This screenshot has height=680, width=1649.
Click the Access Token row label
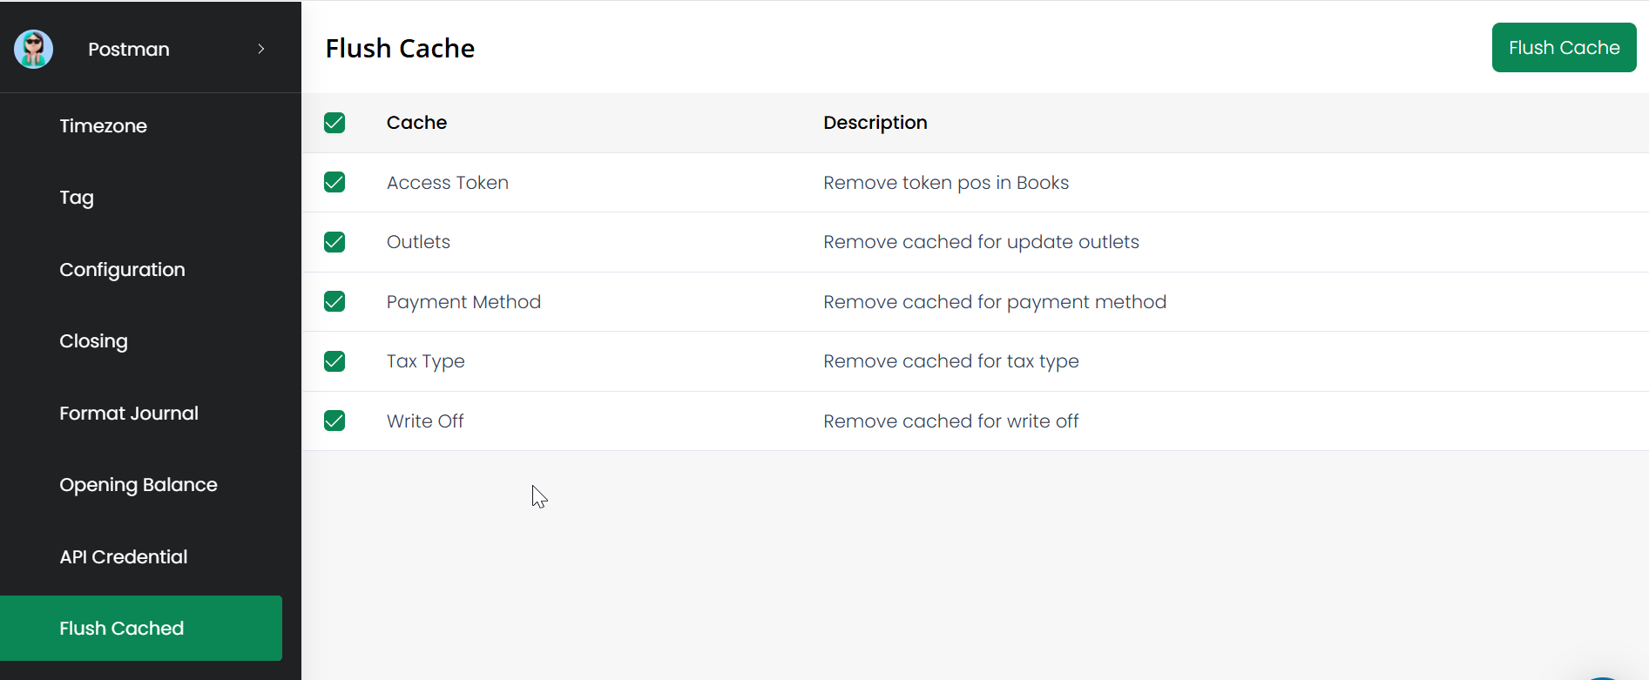[x=448, y=183]
